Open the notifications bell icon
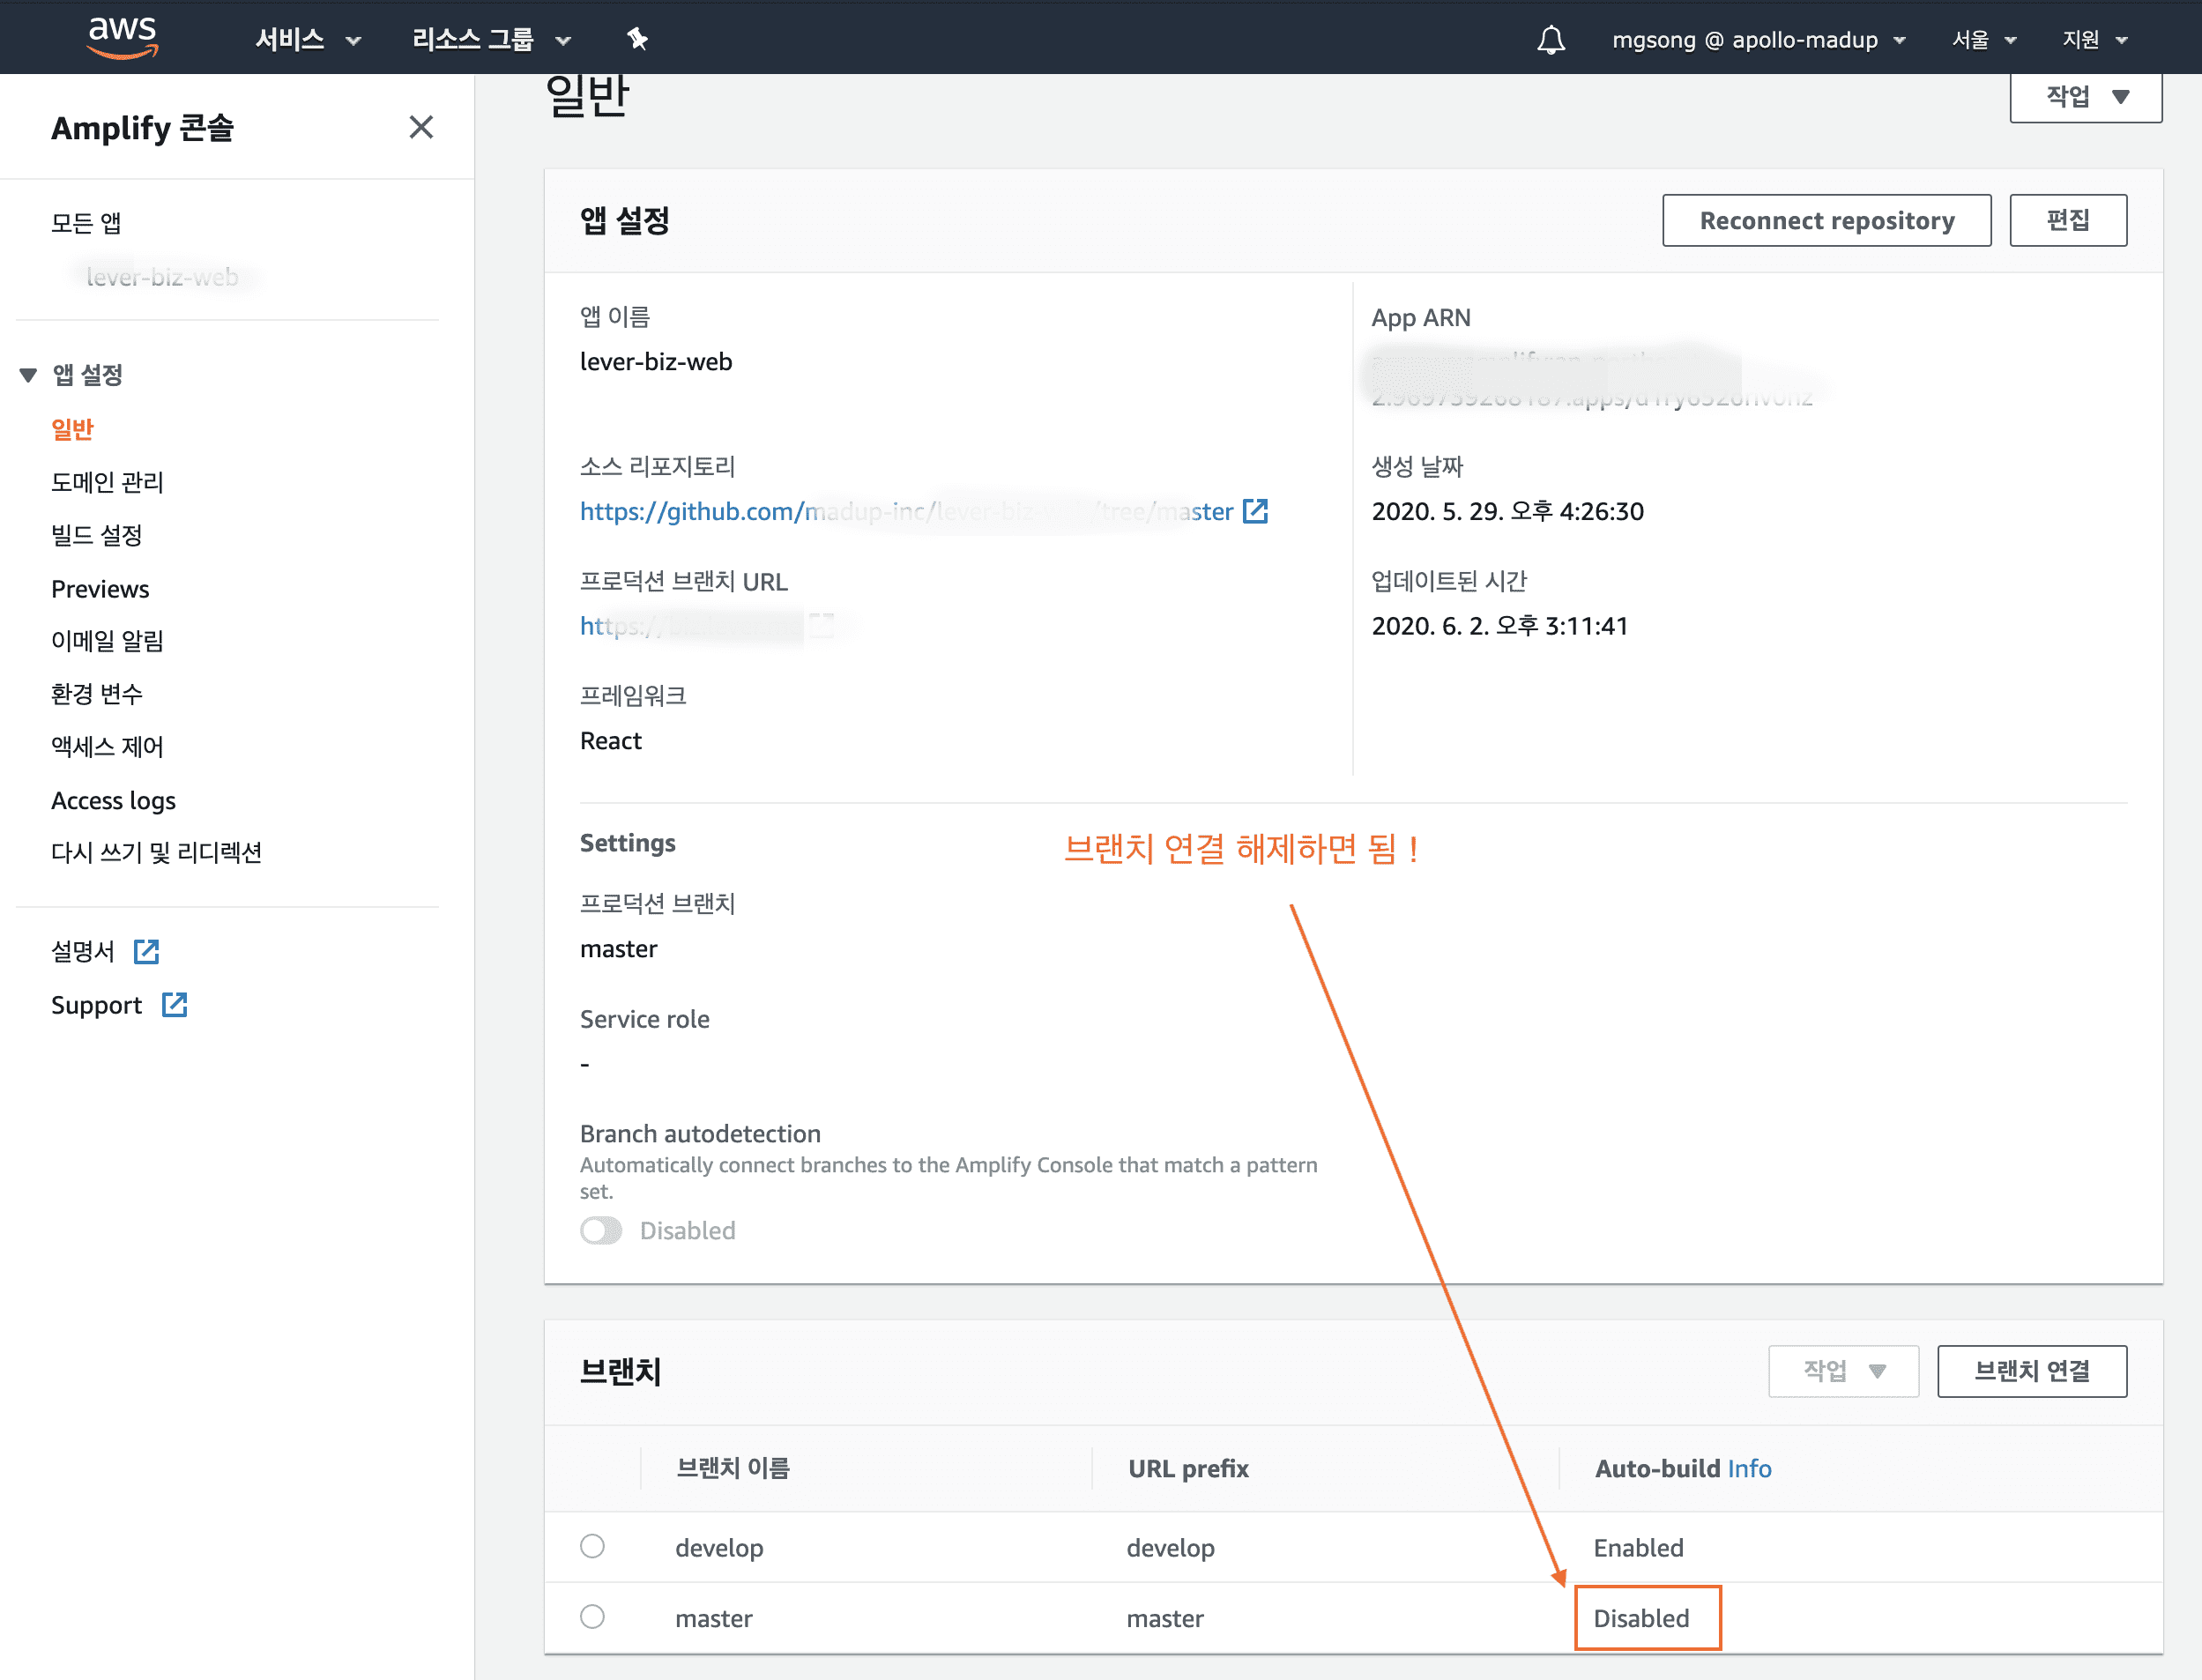This screenshot has height=1680, width=2202. (x=1550, y=40)
